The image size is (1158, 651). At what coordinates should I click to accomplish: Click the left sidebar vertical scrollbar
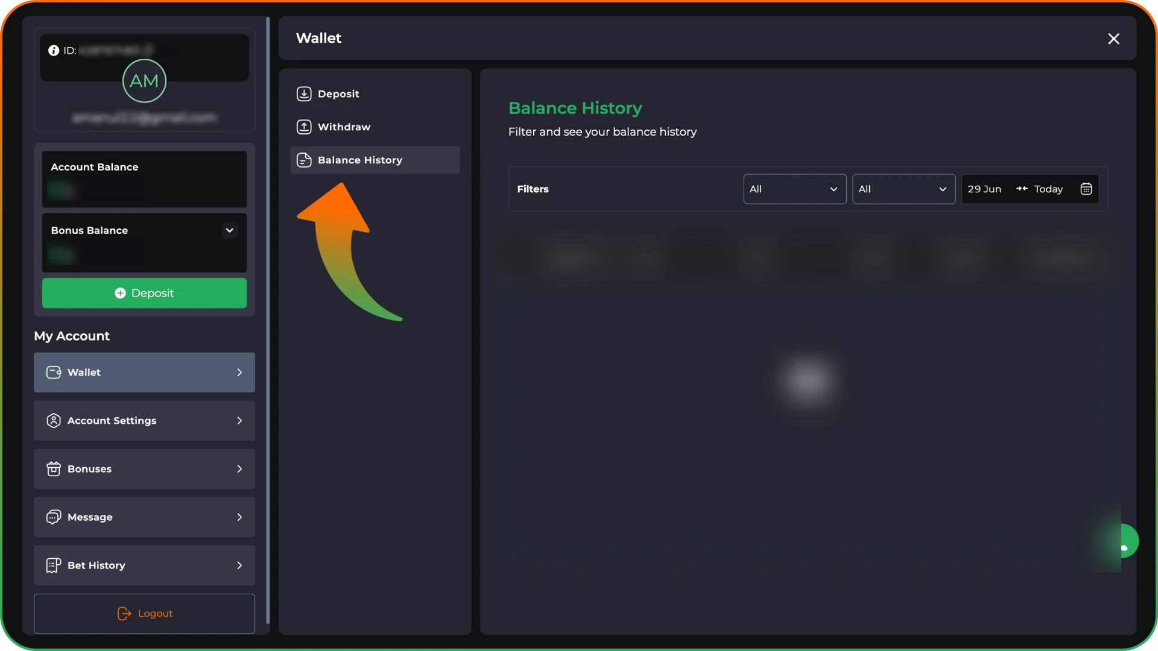click(x=268, y=319)
